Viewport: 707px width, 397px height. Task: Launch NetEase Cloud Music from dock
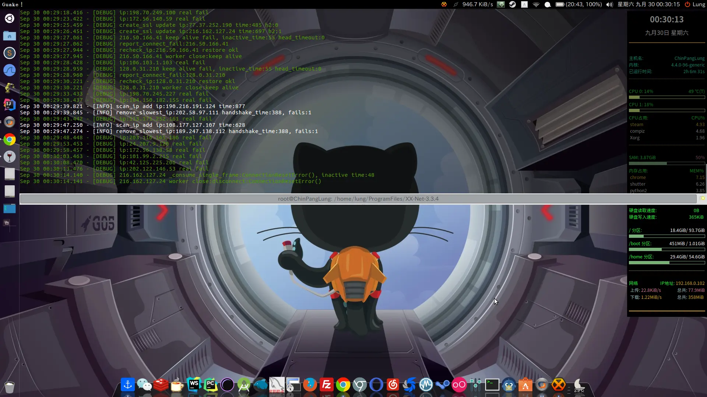coord(393,385)
